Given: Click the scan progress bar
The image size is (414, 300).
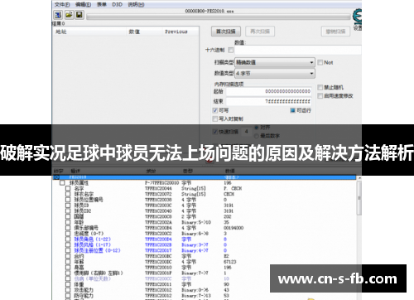Looking at the screenshot, I should click(x=219, y=17).
